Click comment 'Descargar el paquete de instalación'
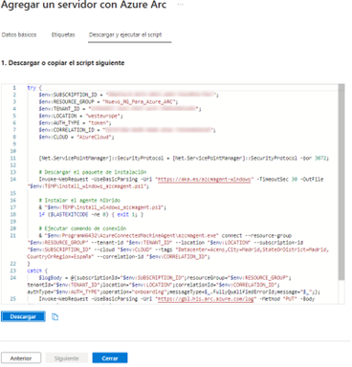 93,172
